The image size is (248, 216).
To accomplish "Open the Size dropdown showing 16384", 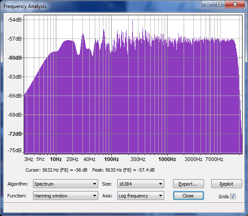I will (x=141, y=184).
